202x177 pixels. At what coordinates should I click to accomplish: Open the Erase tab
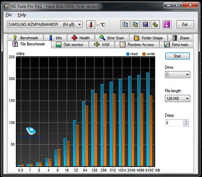(x=180, y=38)
